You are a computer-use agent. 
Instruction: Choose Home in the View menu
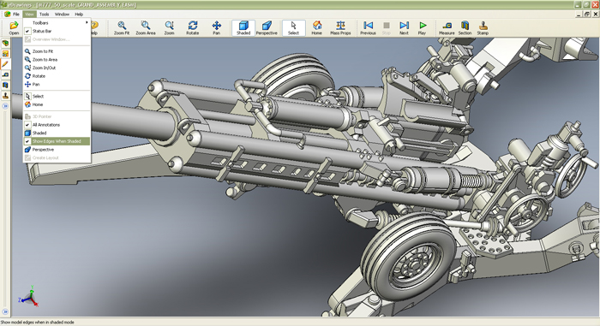click(x=57, y=104)
